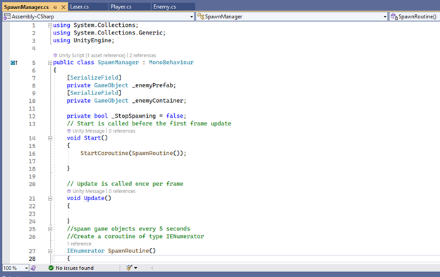The width and height of the screenshot is (440, 277).
Task: Click the code health indicator icon beside zoom
Action: [33, 268]
